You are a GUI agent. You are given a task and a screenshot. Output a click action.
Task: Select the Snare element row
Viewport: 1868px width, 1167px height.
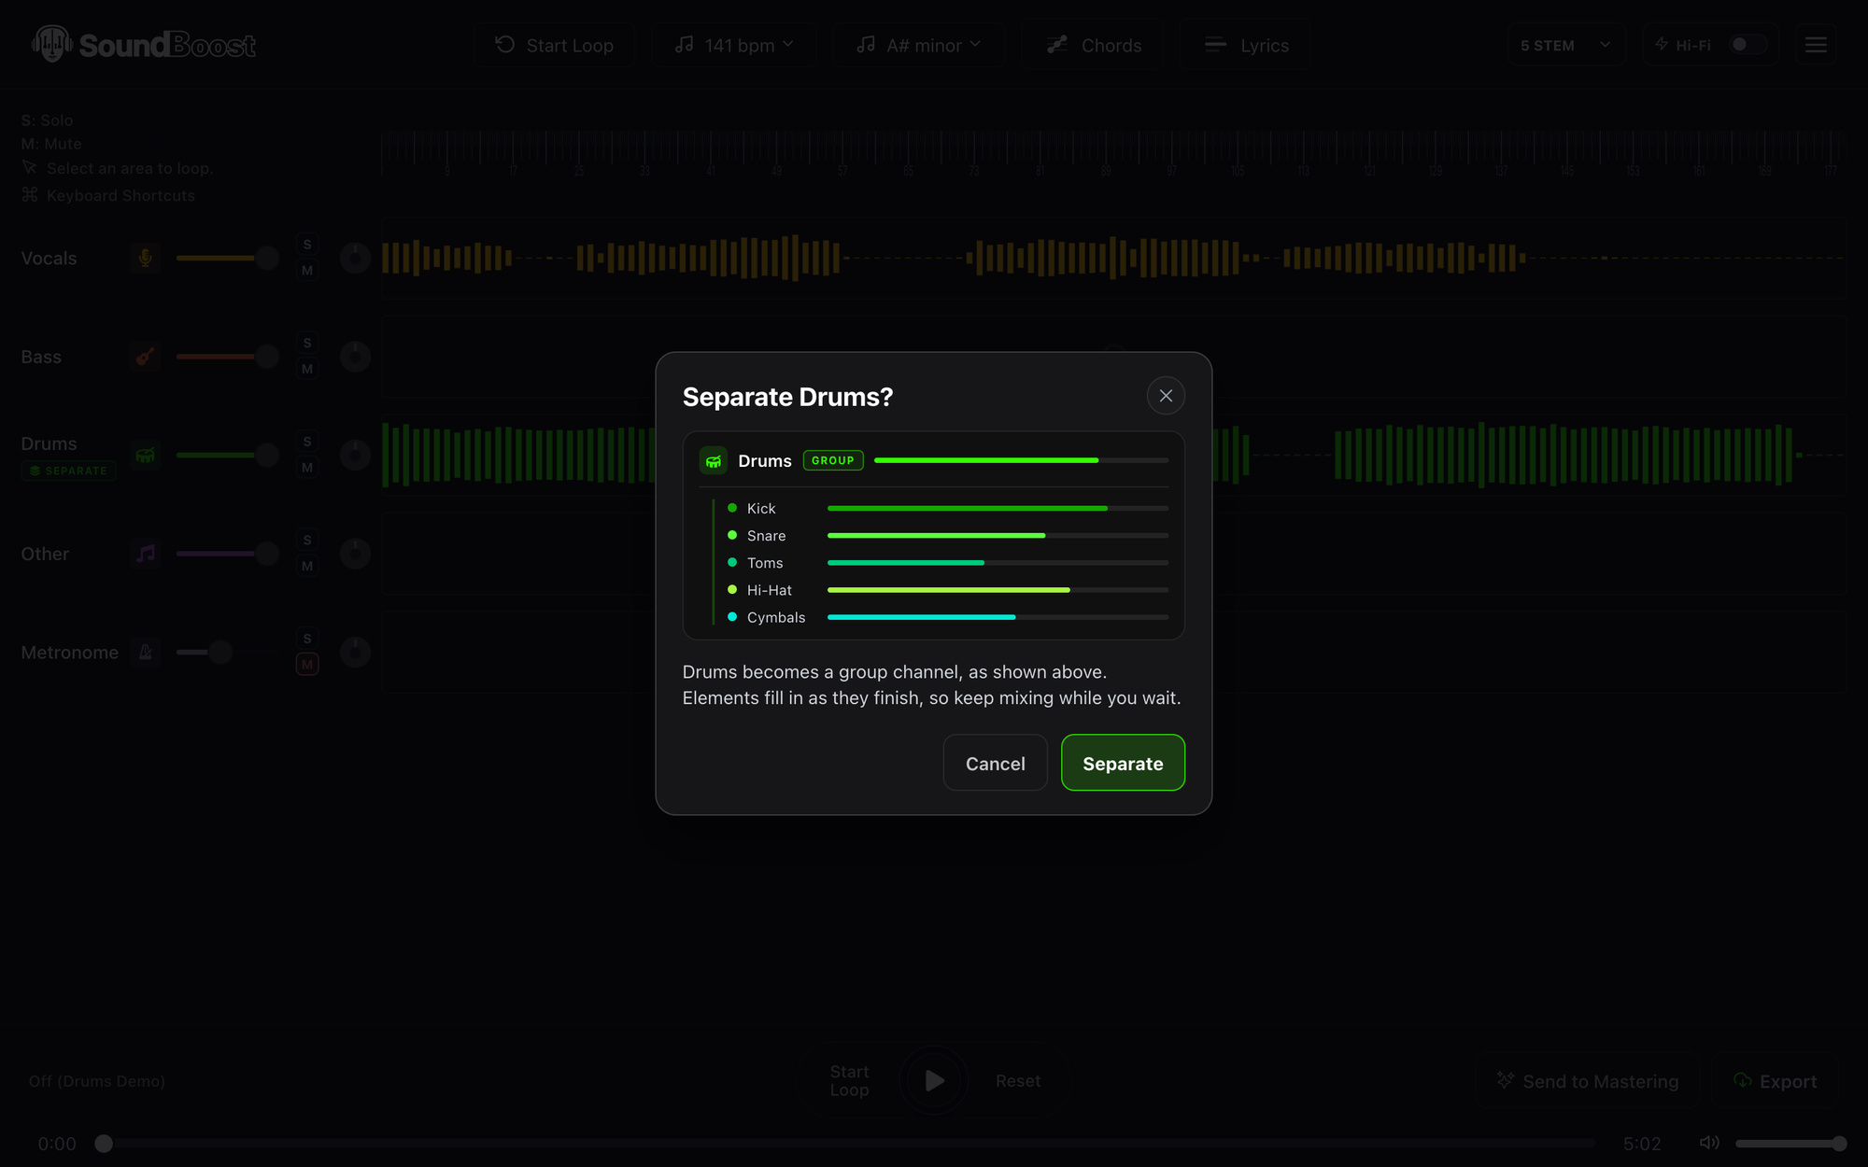tap(947, 535)
